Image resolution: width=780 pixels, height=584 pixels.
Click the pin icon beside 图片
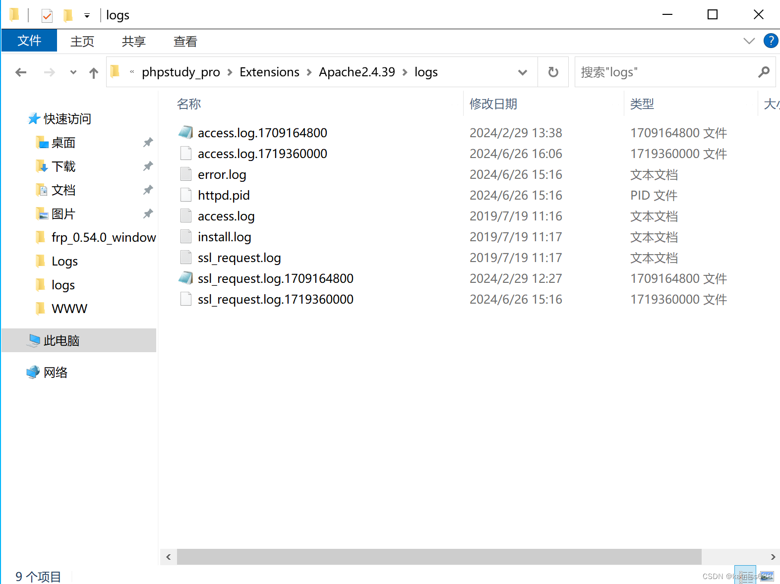pos(148,214)
